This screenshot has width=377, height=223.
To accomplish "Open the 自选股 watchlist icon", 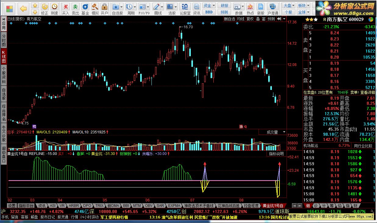I will click(x=116, y=9).
